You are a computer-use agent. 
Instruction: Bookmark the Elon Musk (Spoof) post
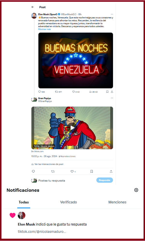[107, 92]
